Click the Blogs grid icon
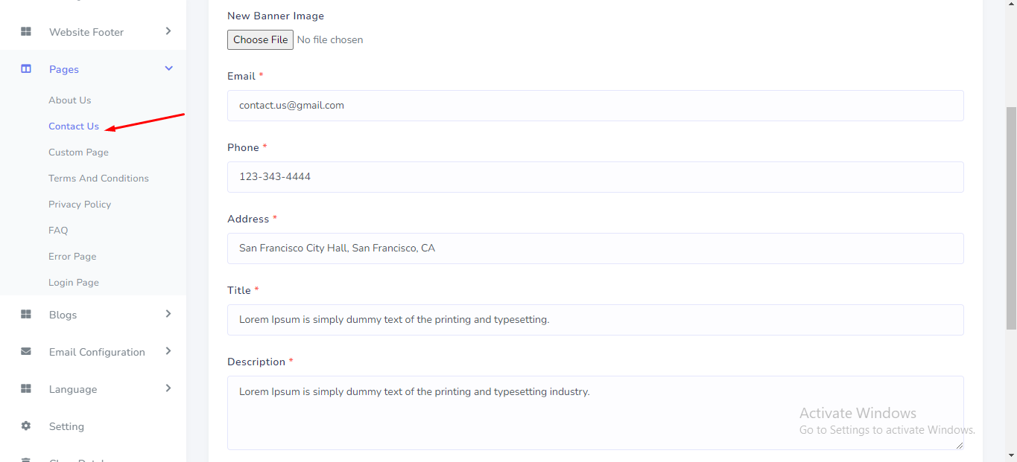The width and height of the screenshot is (1017, 462). (26, 315)
